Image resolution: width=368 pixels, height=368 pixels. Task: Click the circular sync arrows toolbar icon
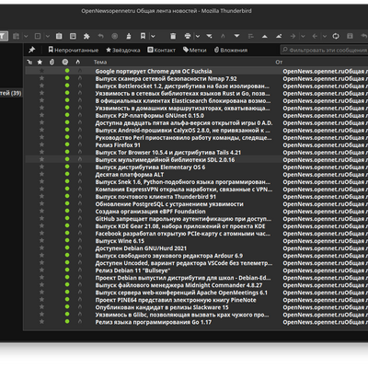pyautogui.click(x=336, y=36)
